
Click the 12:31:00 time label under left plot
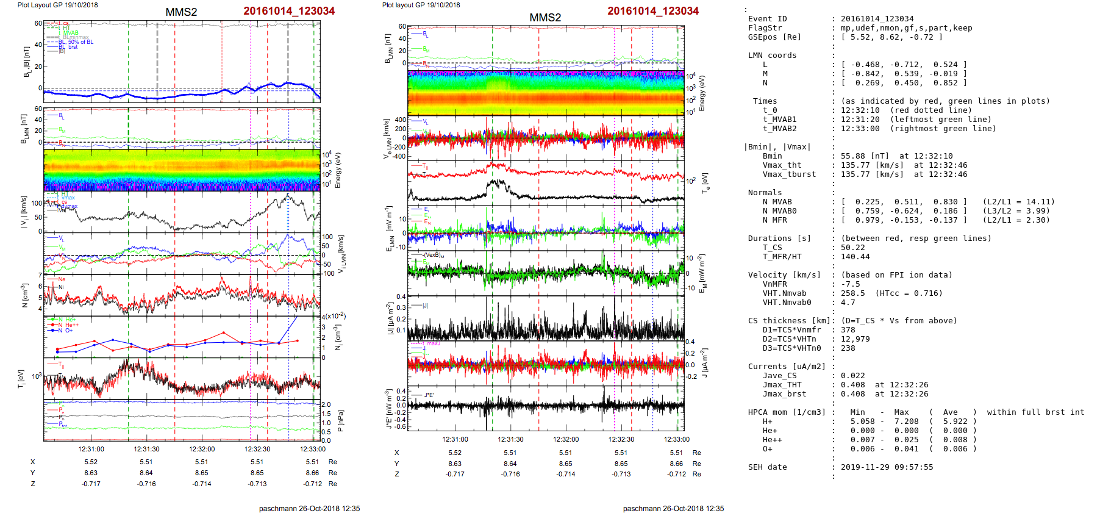[x=91, y=449]
